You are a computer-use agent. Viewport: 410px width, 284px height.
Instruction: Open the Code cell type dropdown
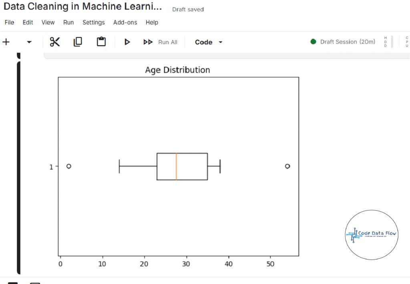(209, 42)
